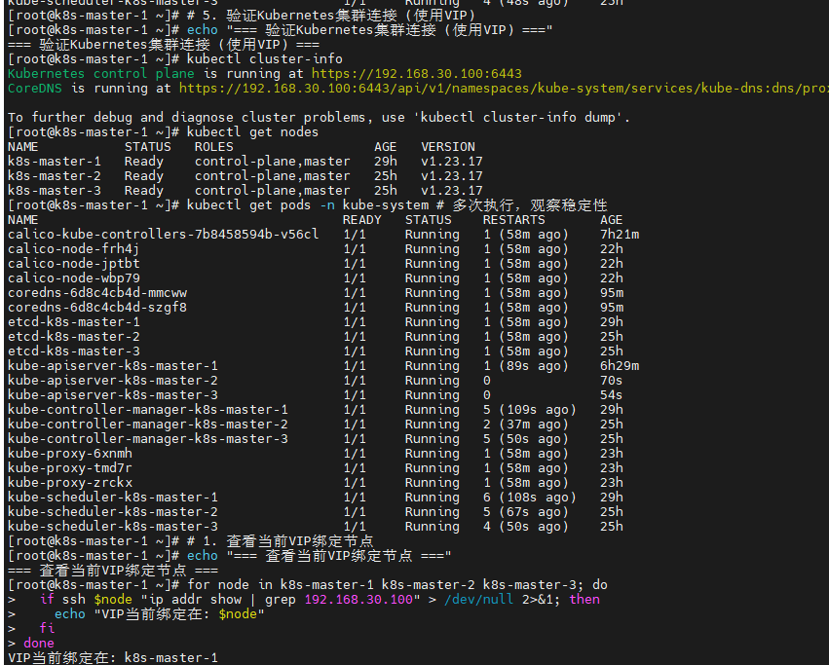
Task: Click the ROLES column header
Action: (213, 146)
